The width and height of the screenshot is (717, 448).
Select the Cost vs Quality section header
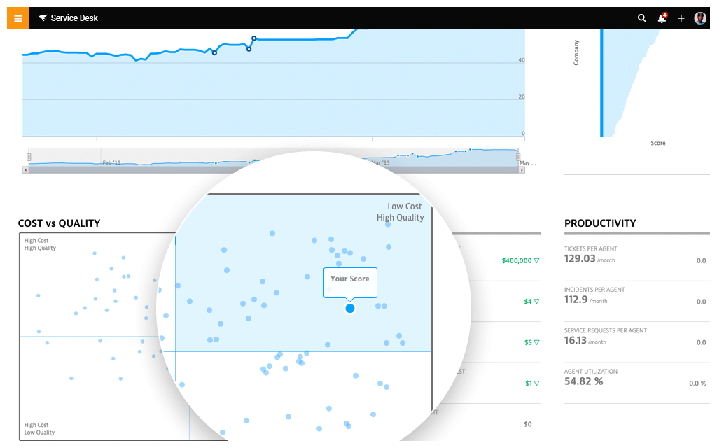click(60, 223)
